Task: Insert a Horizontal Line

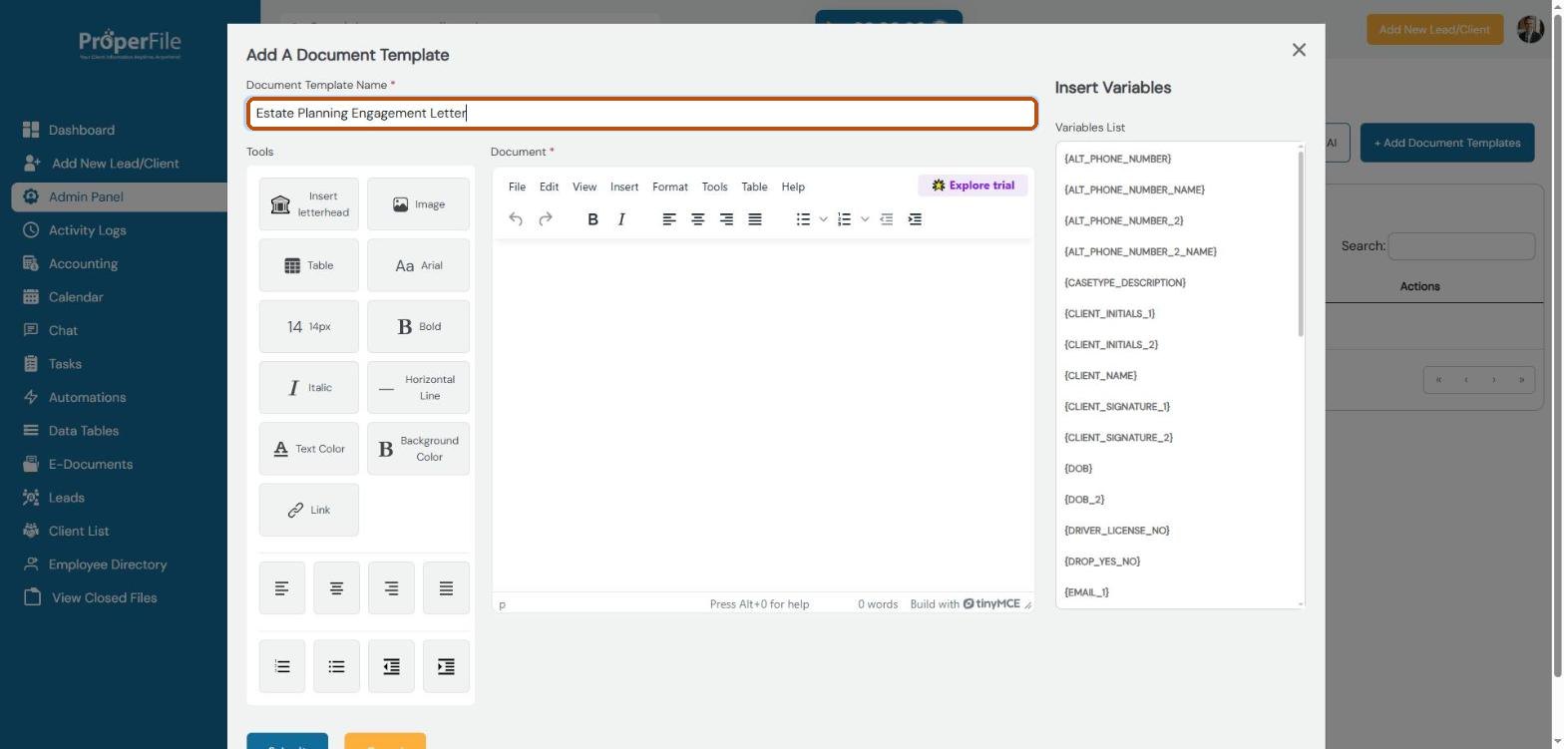Action: (x=418, y=388)
